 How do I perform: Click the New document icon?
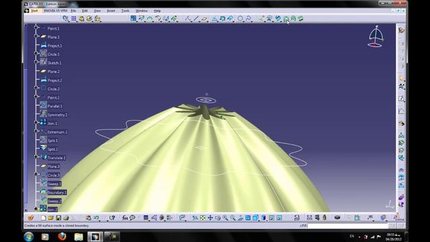(x=43, y=218)
